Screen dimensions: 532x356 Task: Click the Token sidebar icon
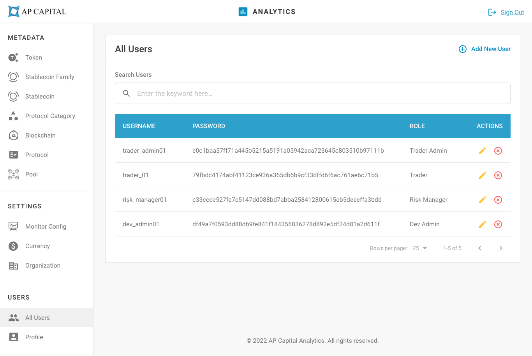(14, 58)
